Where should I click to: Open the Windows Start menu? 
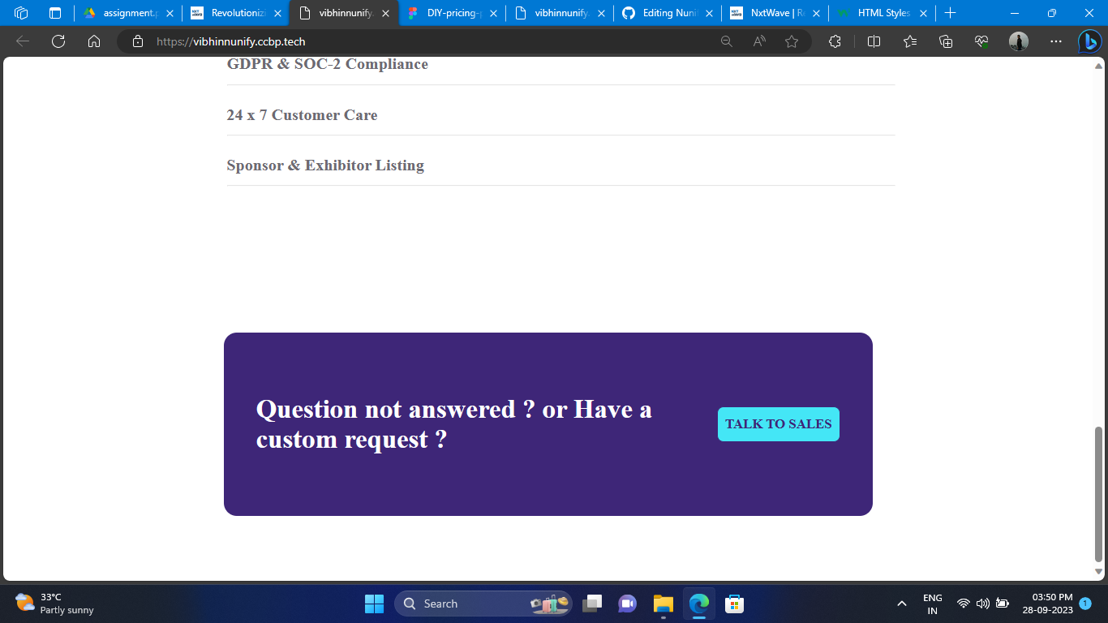pyautogui.click(x=374, y=604)
